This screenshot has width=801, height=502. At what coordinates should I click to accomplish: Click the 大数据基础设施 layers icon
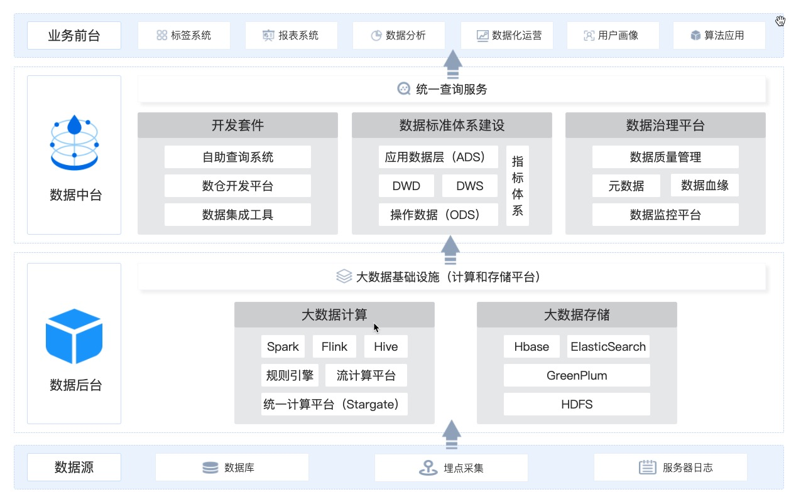[x=344, y=277]
